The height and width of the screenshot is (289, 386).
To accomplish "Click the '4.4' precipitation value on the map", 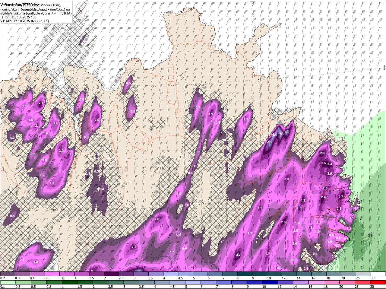I will [x=274, y=135].
